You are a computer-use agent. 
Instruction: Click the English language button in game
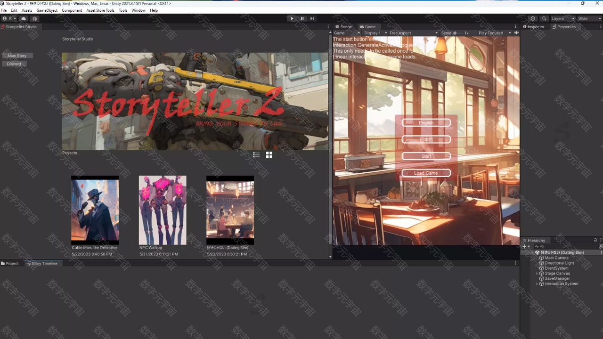point(426,123)
